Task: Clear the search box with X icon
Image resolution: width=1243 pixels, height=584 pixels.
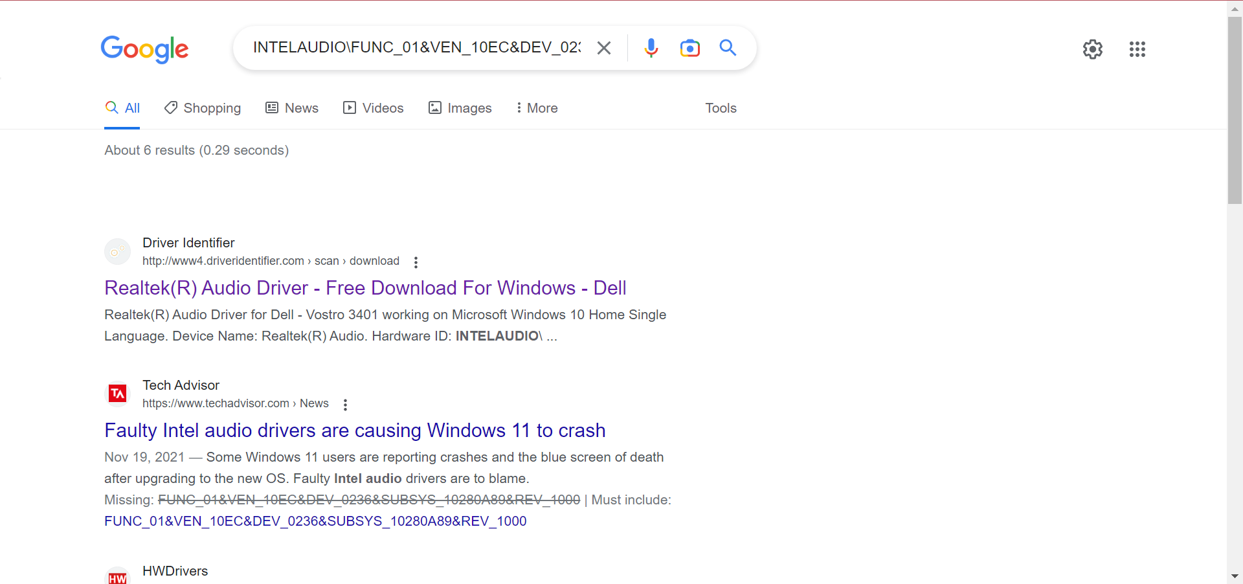Action: (x=604, y=48)
